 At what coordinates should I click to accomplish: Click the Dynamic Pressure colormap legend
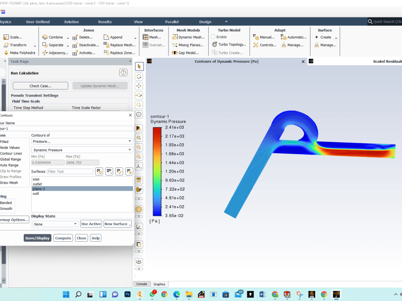tap(157, 169)
